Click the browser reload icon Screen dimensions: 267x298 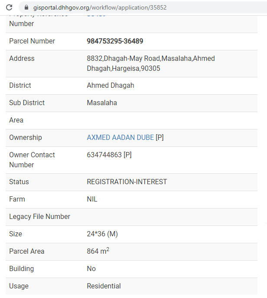click(x=9, y=7)
